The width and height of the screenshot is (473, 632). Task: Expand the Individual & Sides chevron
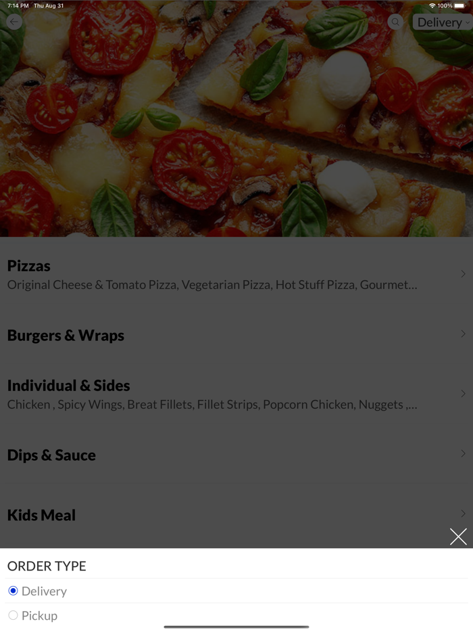(463, 393)
